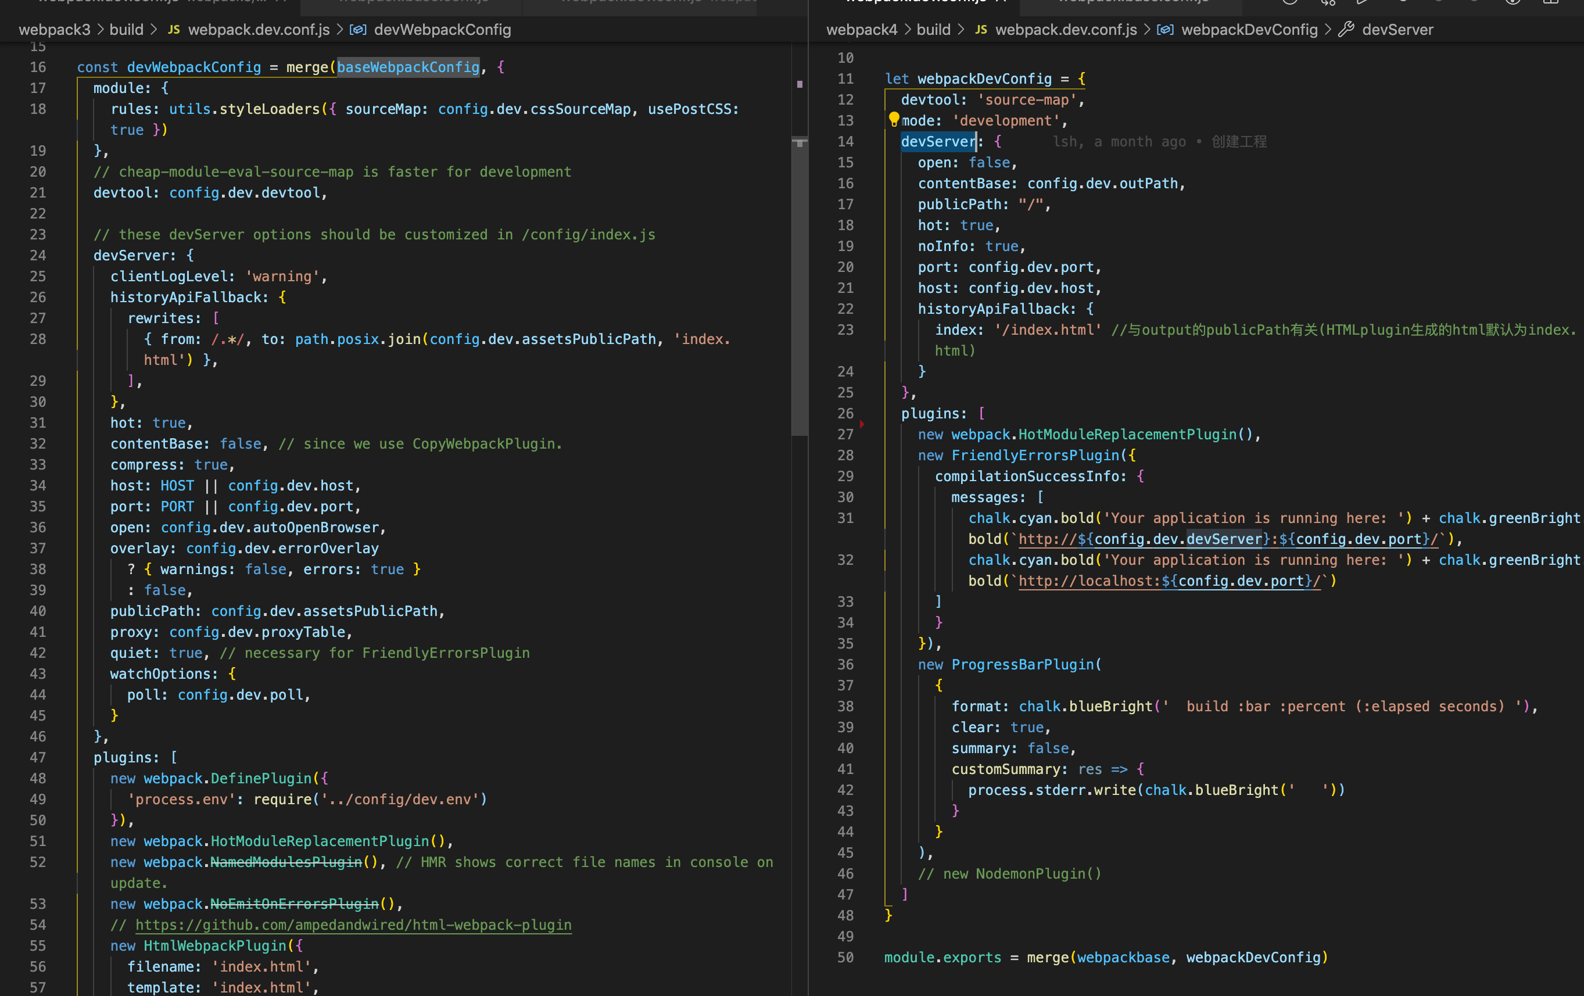Select webpack.dev.conf.js breadcrumb in left editor
The image size is (1584, 996).
coord(259,30)
